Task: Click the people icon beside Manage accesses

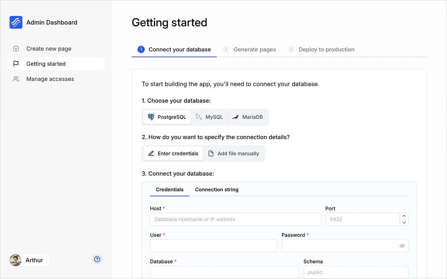Action: (16, 79)
